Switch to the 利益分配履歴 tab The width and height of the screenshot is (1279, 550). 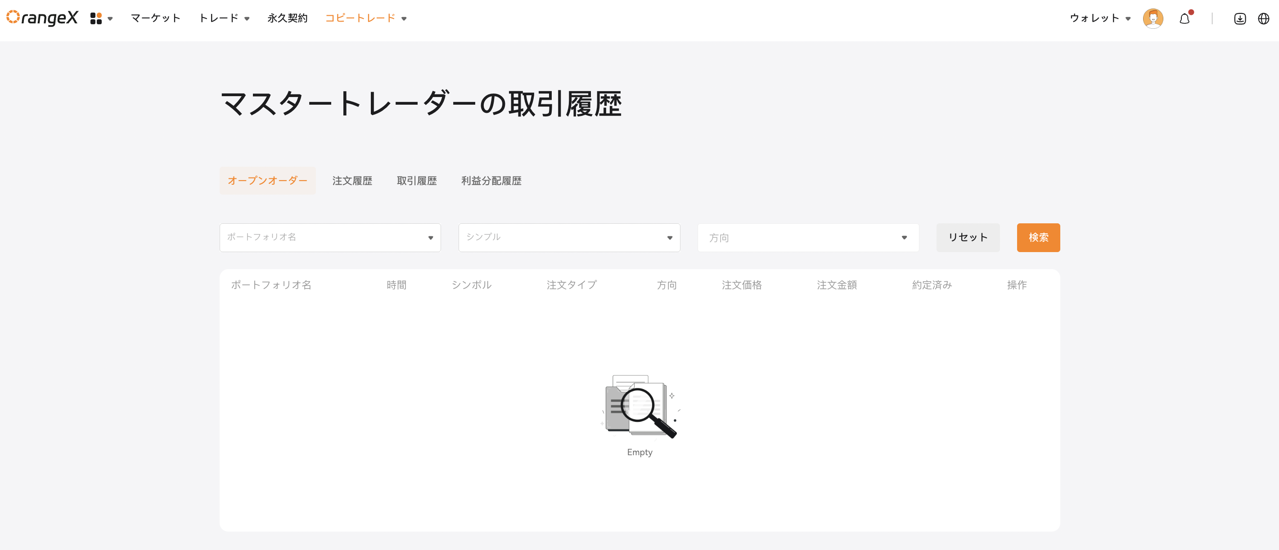coord(491,181)
